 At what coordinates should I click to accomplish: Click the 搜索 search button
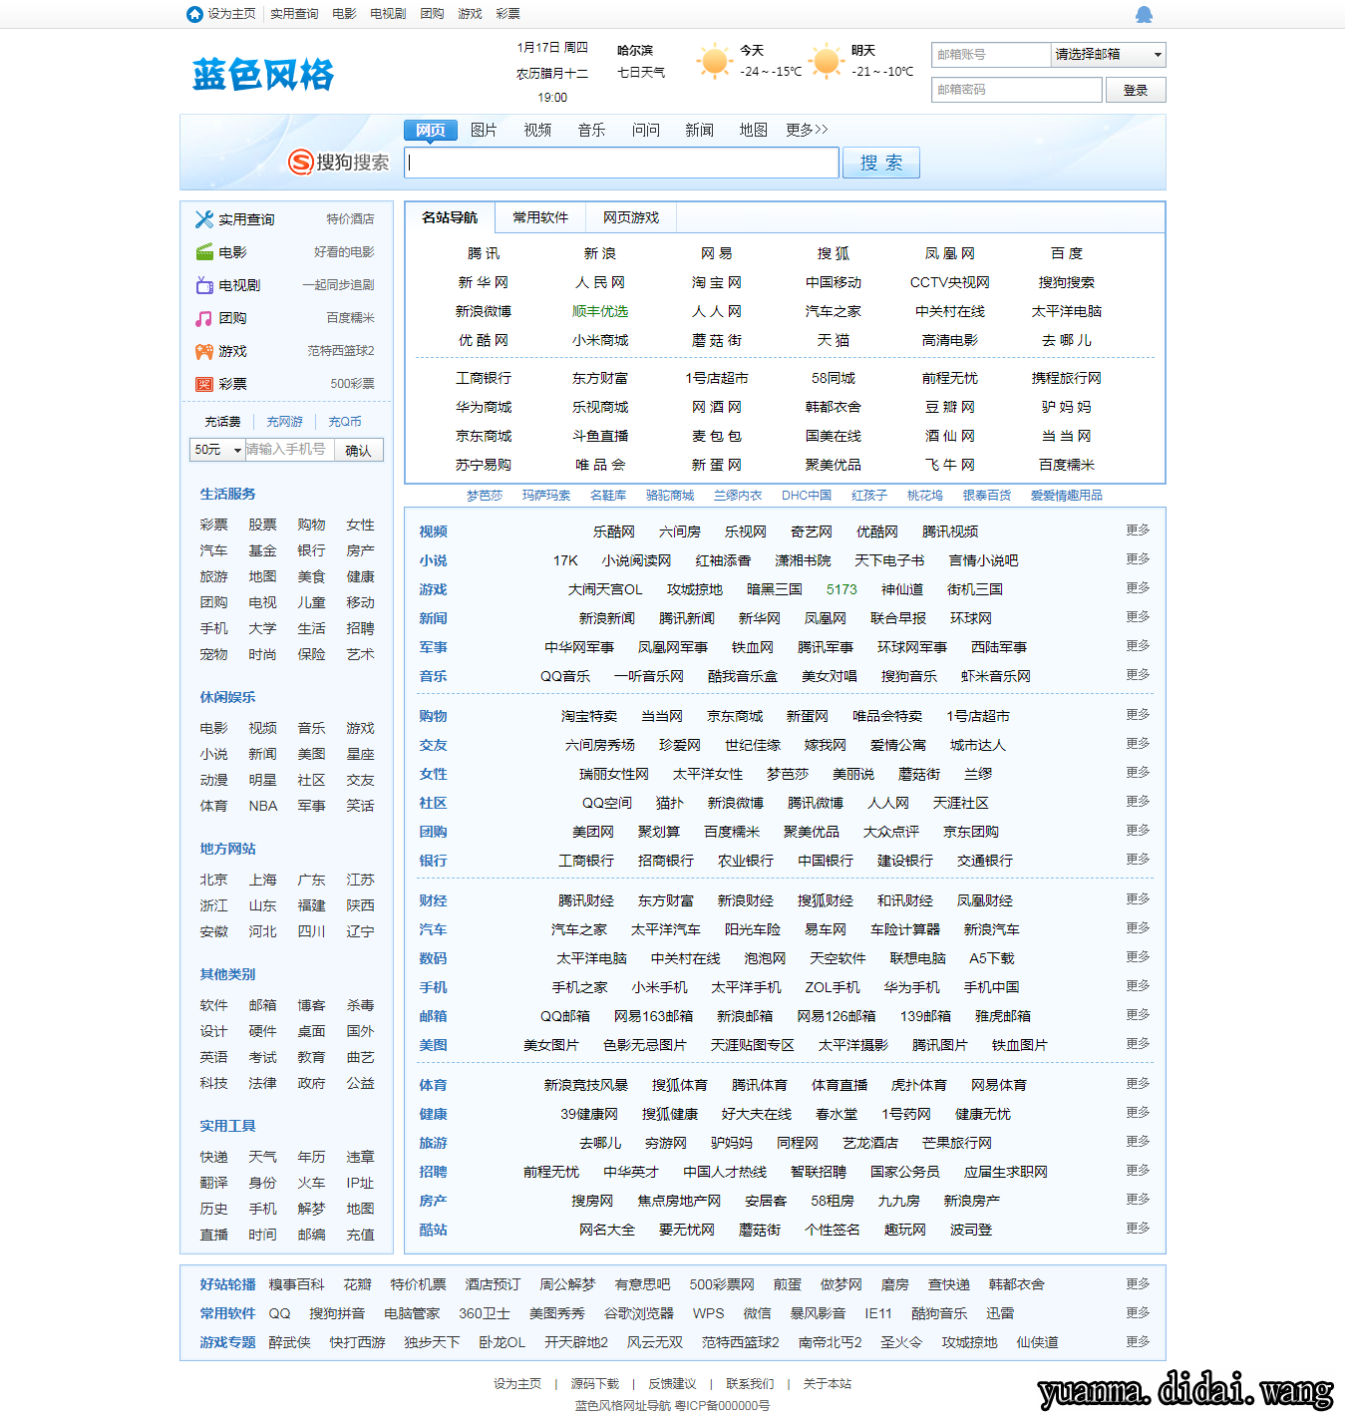click(881, 163)
